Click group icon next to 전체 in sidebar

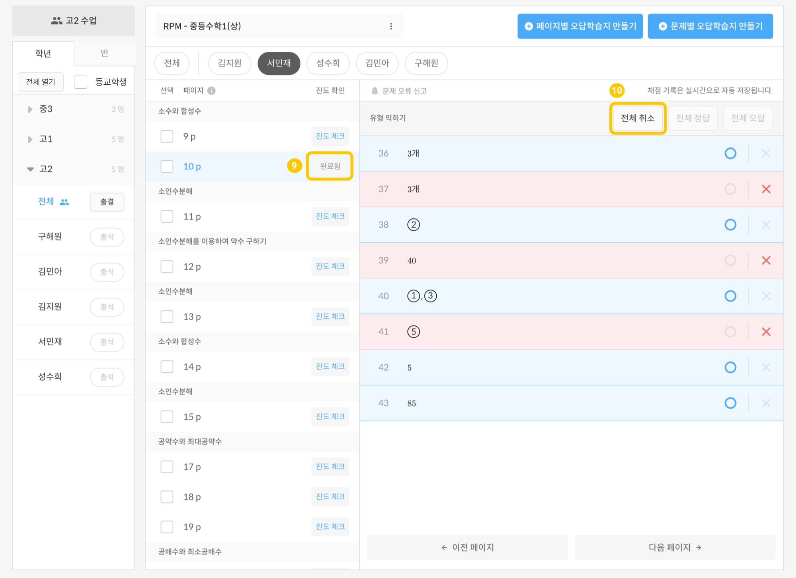click(x=64, y=202)
